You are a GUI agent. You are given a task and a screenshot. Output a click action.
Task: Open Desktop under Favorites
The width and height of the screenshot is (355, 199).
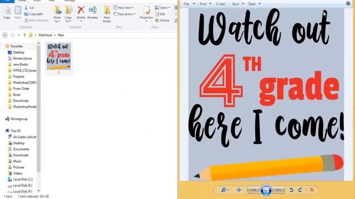(18, 52)
